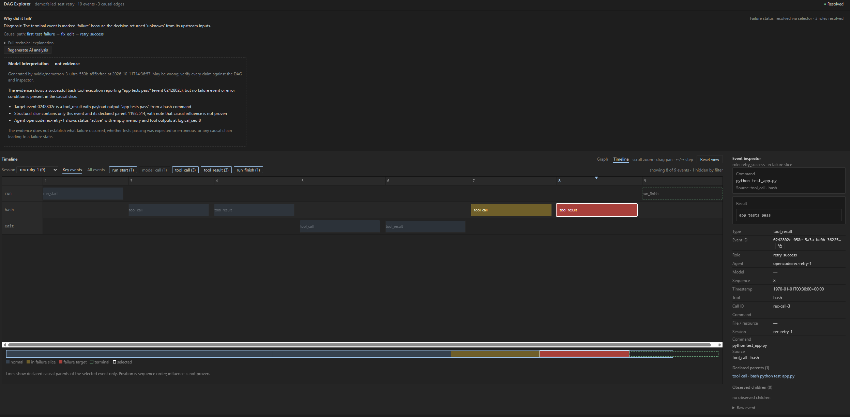Toggle the model_call (1) filter chip

(154, 170)
